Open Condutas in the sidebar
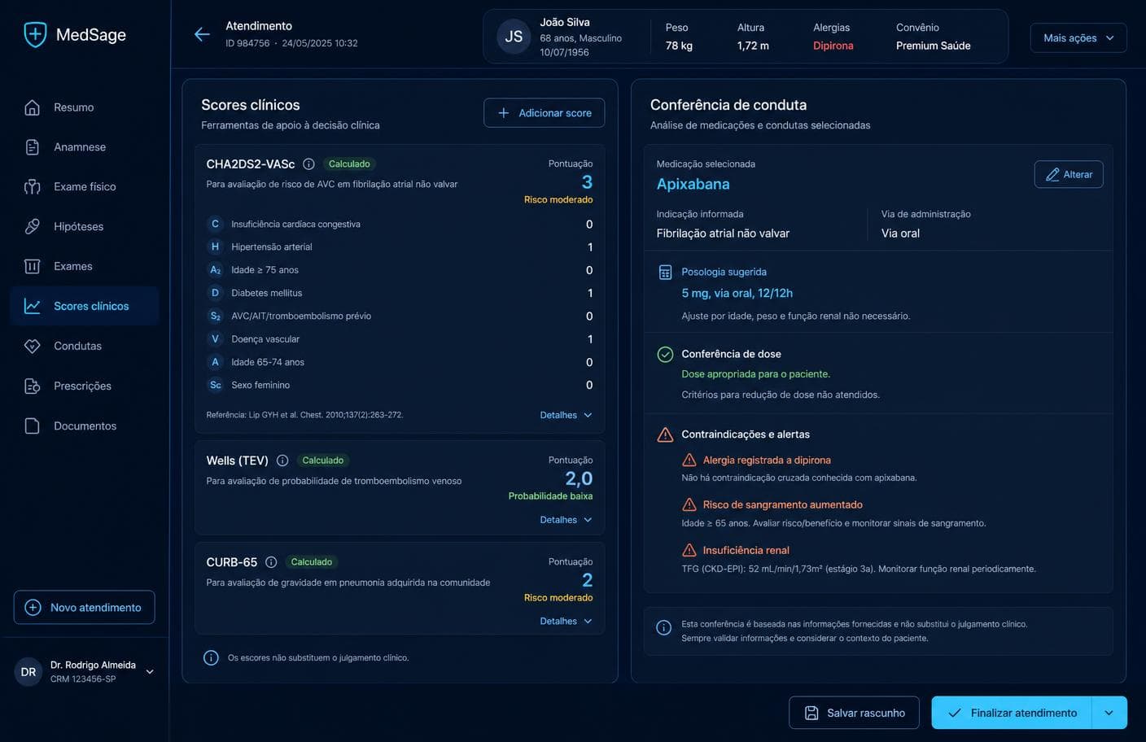The height and width of the screenshot is (742, 1146). coord(84,346)
